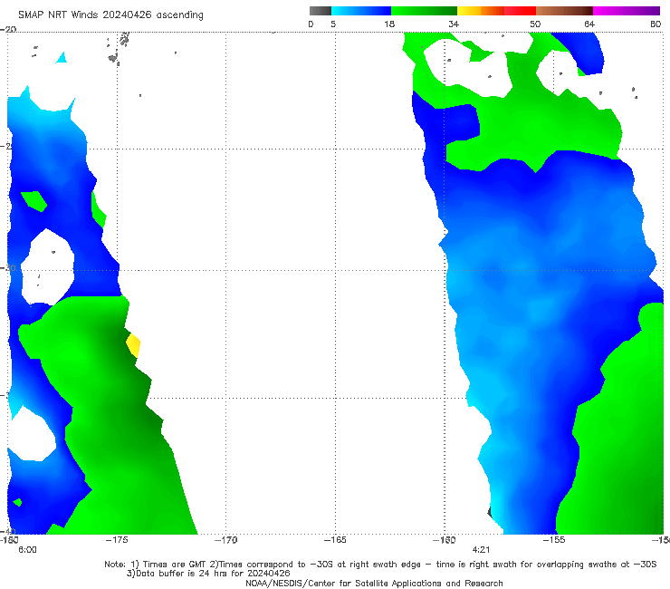670x589 pixels.
Task: Click the '64' label under the color bar
Action: [589, 24]
